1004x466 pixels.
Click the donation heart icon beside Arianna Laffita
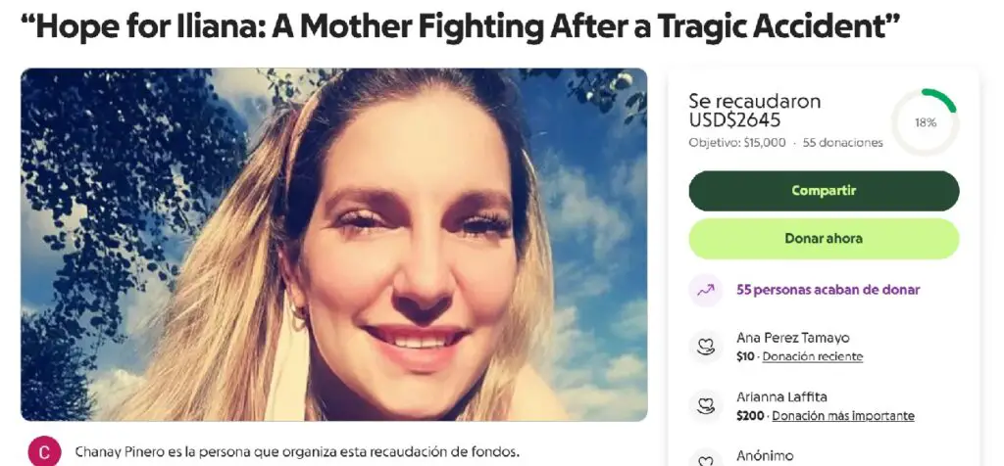click(x=706, y=406)
